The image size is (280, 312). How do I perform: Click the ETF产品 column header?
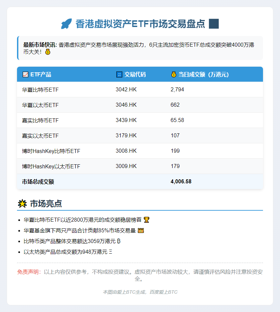[41, 75]
